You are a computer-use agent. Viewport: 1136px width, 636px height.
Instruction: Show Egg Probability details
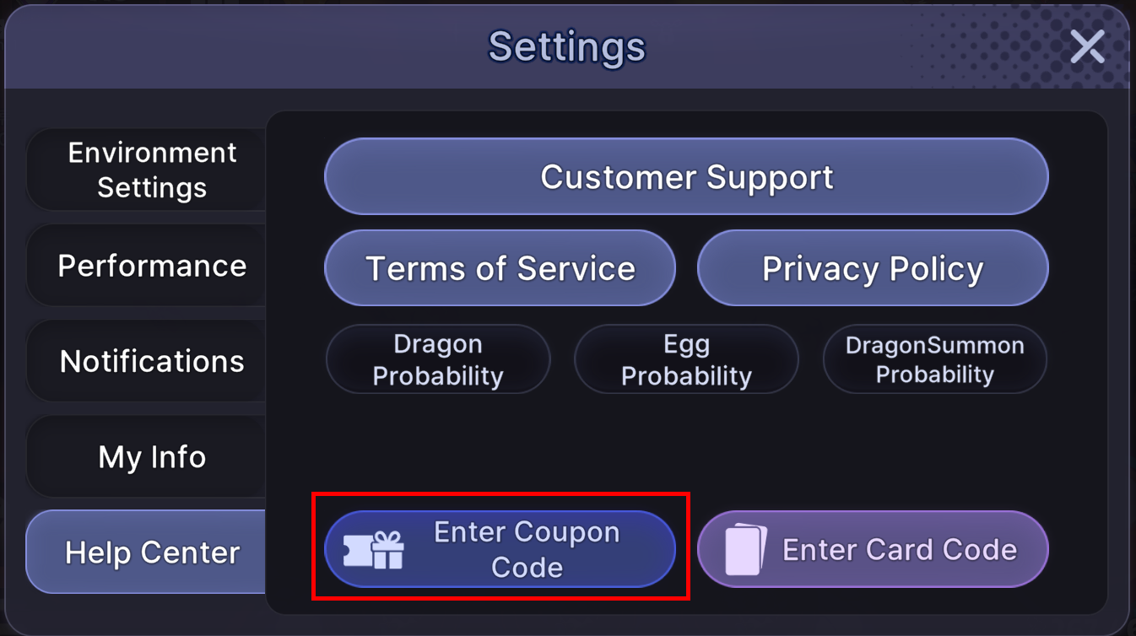[x=686, y=359]
